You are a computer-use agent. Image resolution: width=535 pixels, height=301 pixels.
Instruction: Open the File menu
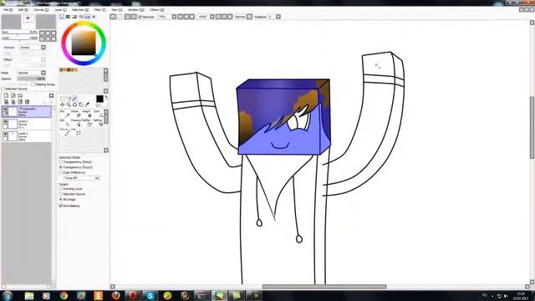[x=8, y=10]
